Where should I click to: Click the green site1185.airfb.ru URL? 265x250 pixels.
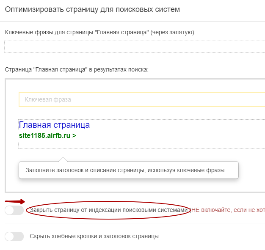[44, 136]
